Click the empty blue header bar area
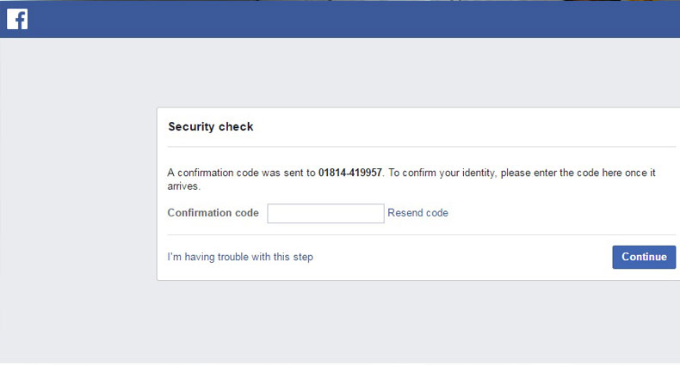 (344, 19)
